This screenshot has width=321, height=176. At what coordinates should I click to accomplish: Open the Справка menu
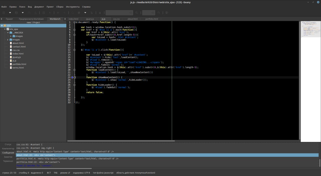pyautogui.click(x=86, y=7)
